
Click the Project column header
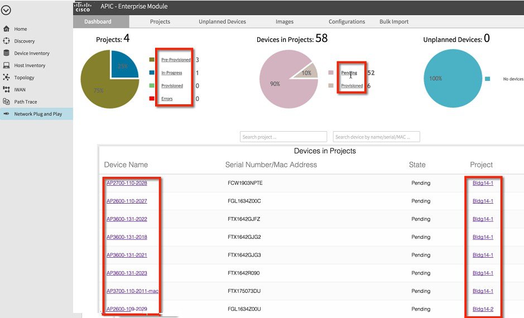pos(481,165)
